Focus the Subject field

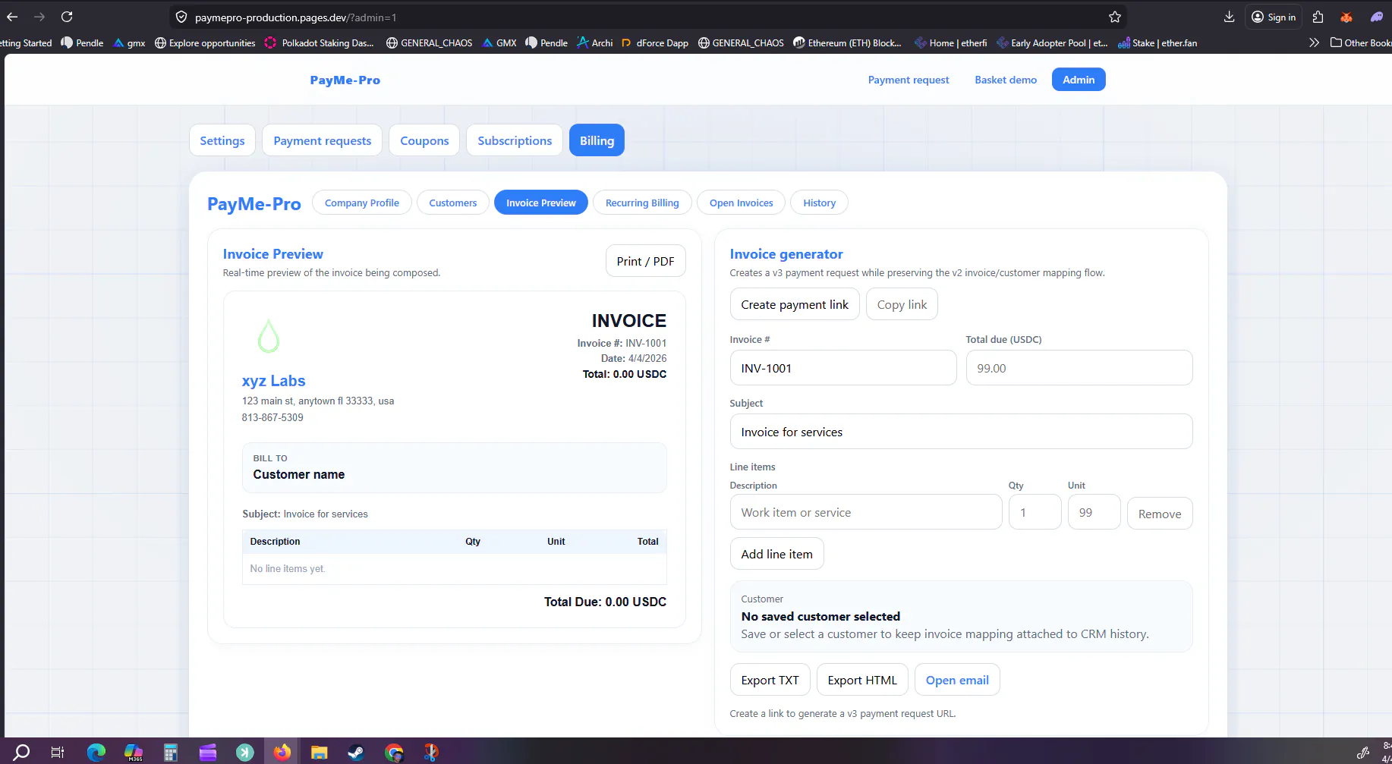coord(961,432)
